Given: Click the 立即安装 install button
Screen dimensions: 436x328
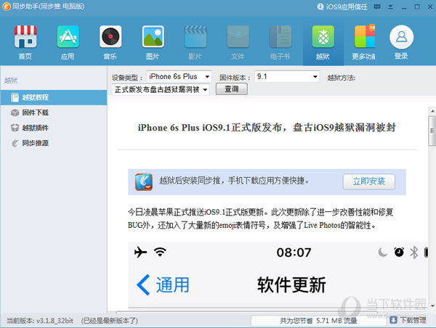Looking at the screenshot, I should (x=368, y=181).
